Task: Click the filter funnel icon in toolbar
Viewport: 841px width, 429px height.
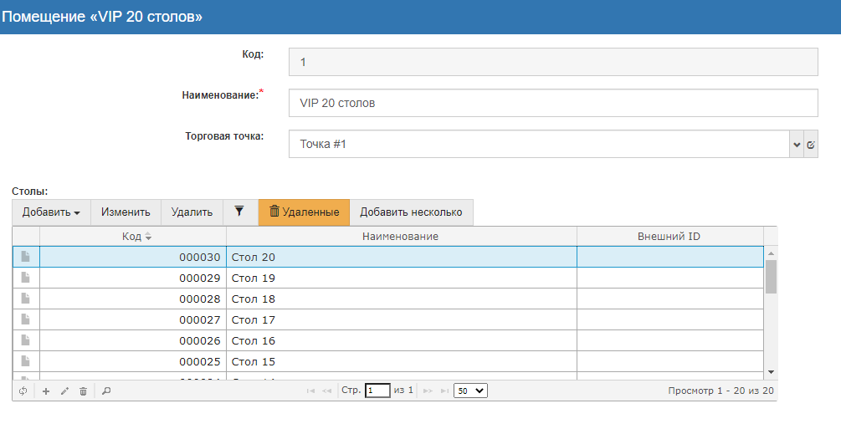Action: 238,212
